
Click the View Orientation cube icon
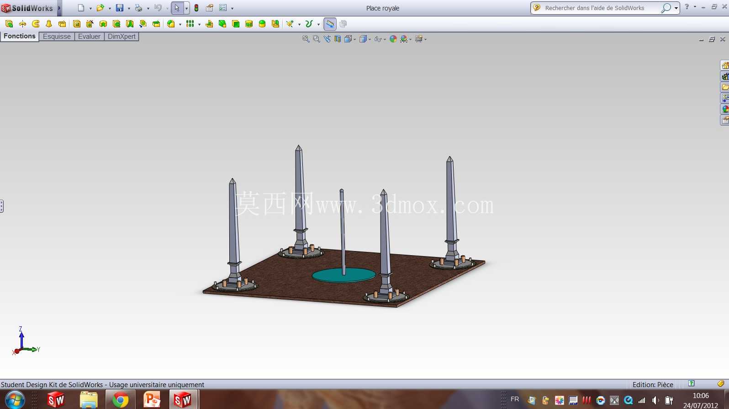point(348,39)
